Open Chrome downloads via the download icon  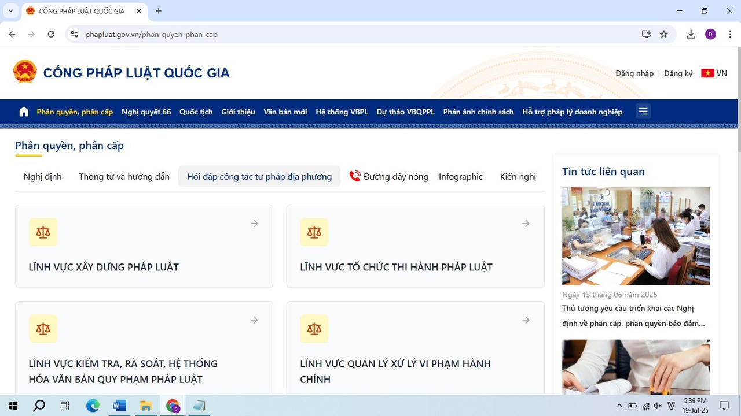tap(691, 34)
